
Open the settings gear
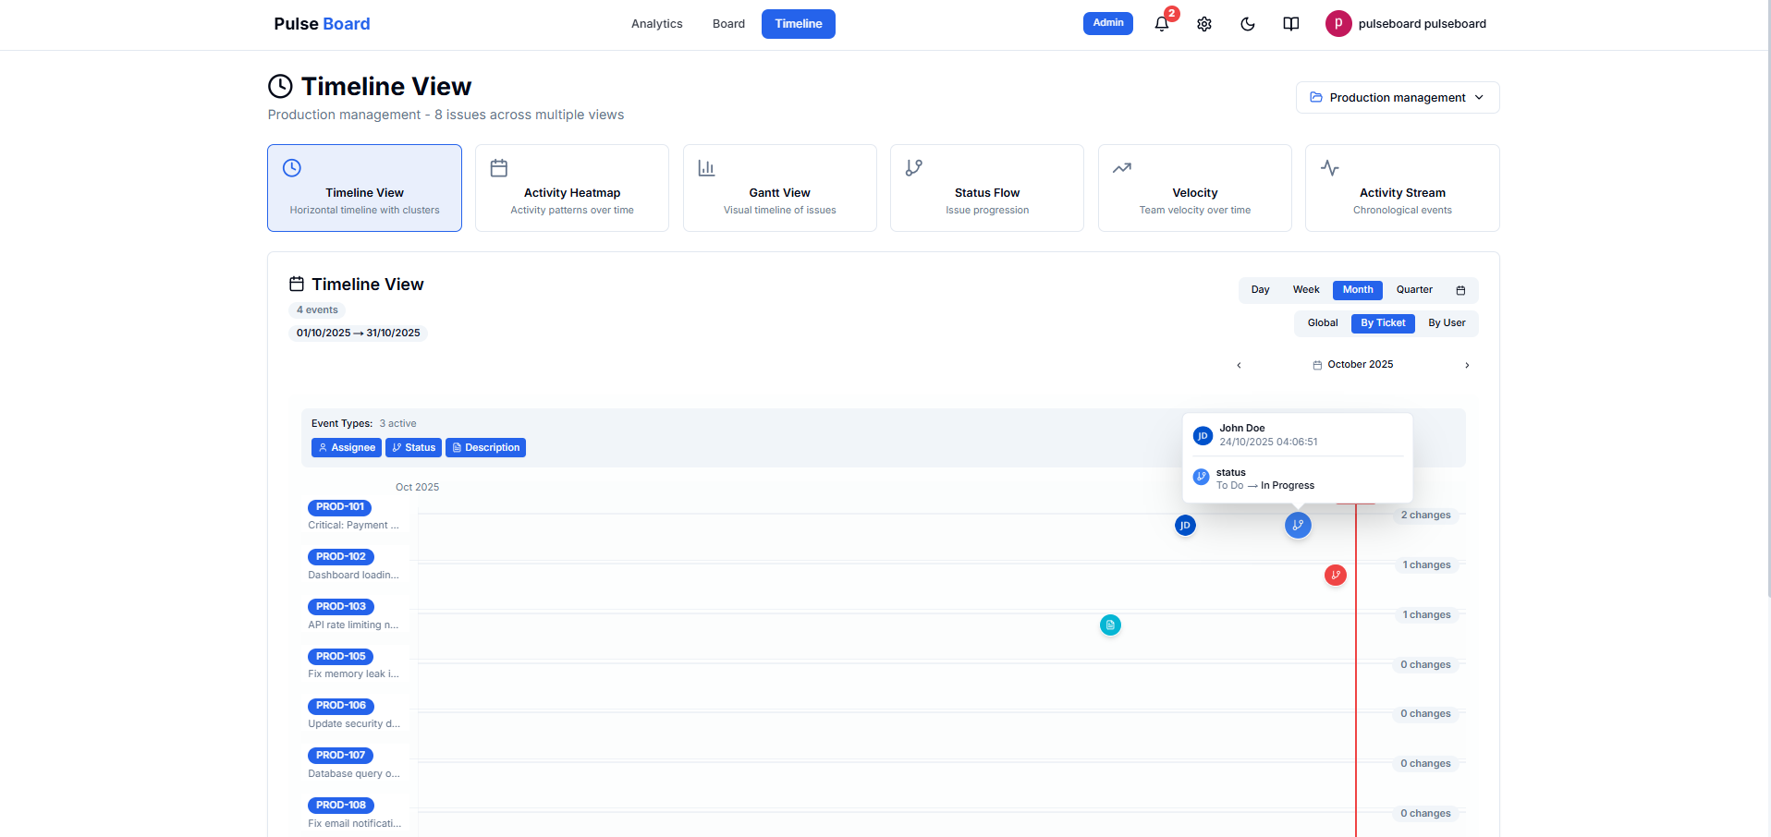click(1203, 24)
